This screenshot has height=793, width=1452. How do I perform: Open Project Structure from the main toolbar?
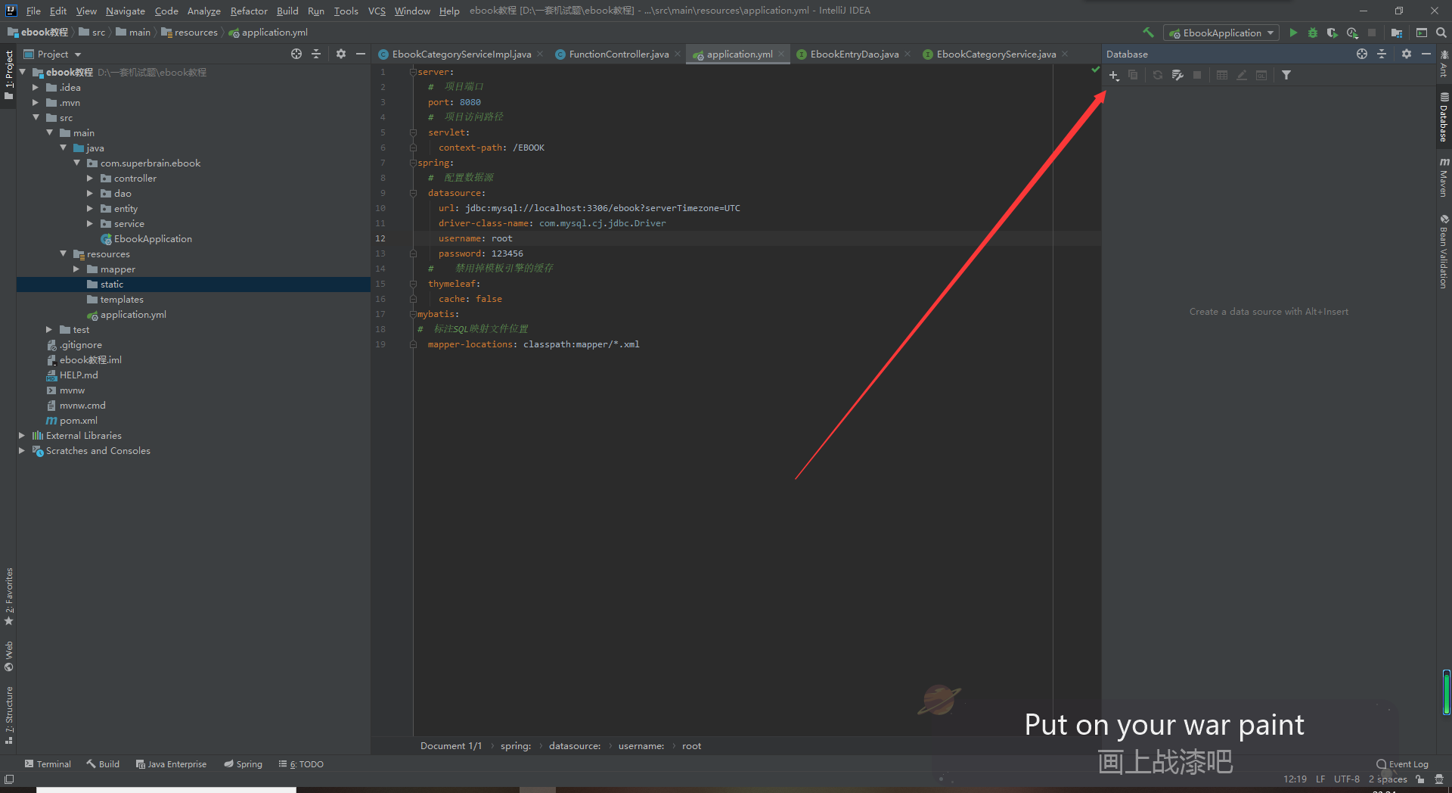point(1397,33)
